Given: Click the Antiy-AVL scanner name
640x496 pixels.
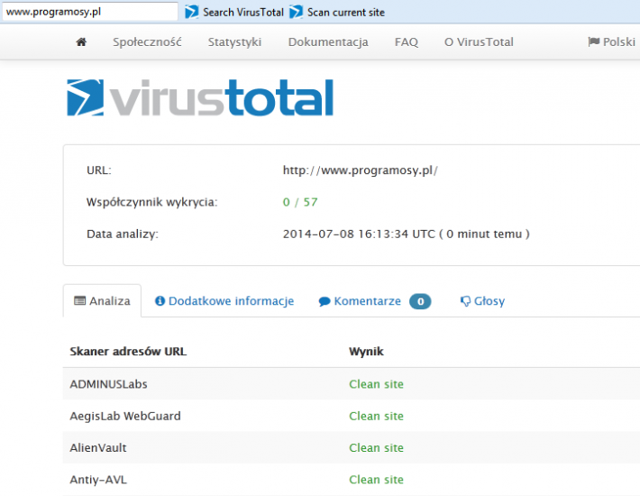Looking at the screenshot, I should (x=98, y=479).
